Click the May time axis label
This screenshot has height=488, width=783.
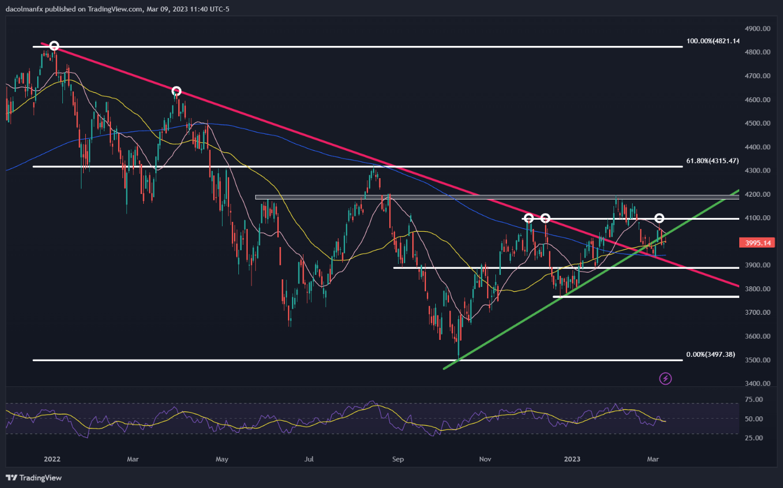[x=222, y=459]
